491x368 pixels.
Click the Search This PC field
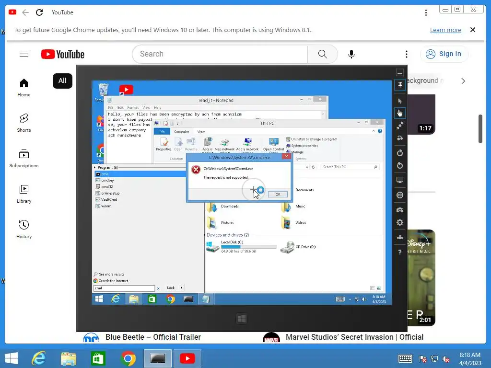point(350,167)
